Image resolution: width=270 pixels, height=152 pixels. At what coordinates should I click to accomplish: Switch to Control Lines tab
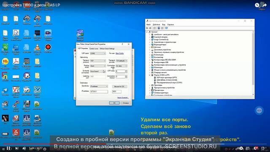tap(94, 49)
